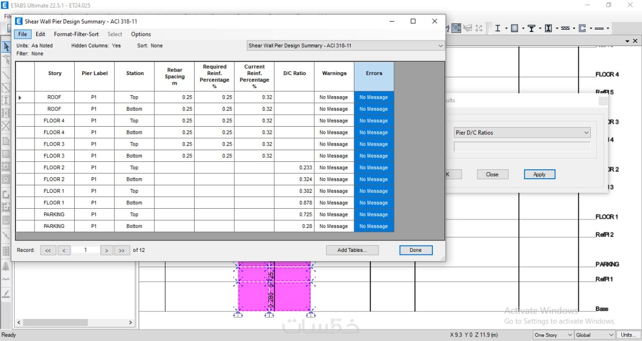Open the Options menu
The image size is (642, 341).
141,34
